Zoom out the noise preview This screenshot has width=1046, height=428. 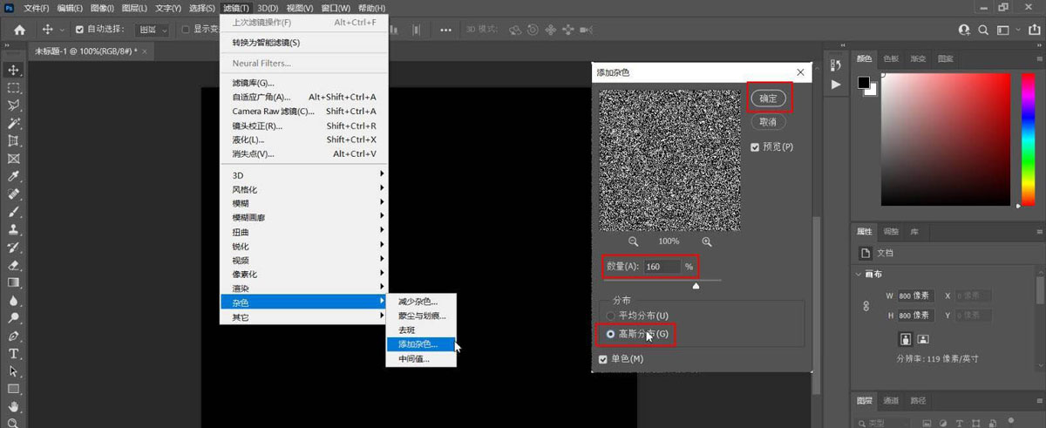pyautogui.click(x=634, y=241)
